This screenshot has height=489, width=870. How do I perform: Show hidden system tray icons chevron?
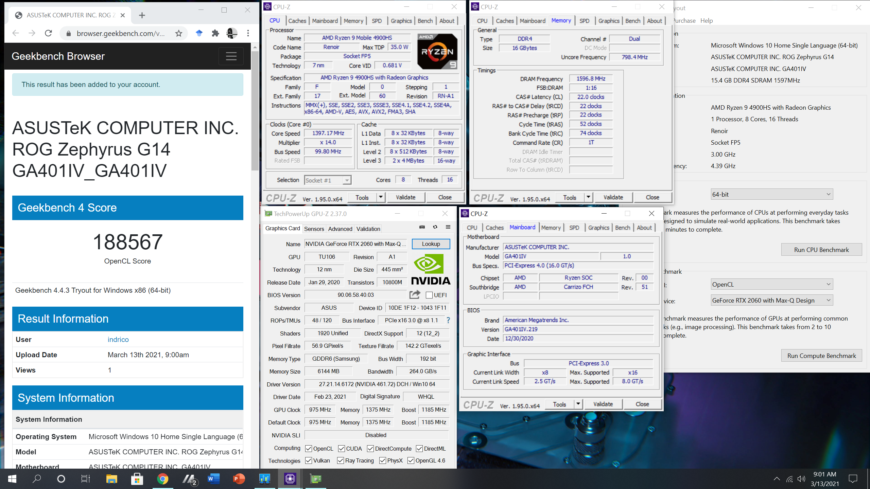coord(777,479)
